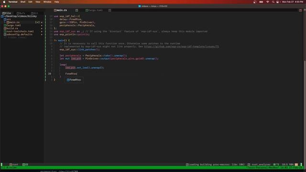
Task: Click the fn main() declaration line
Action: coord(62,40)
